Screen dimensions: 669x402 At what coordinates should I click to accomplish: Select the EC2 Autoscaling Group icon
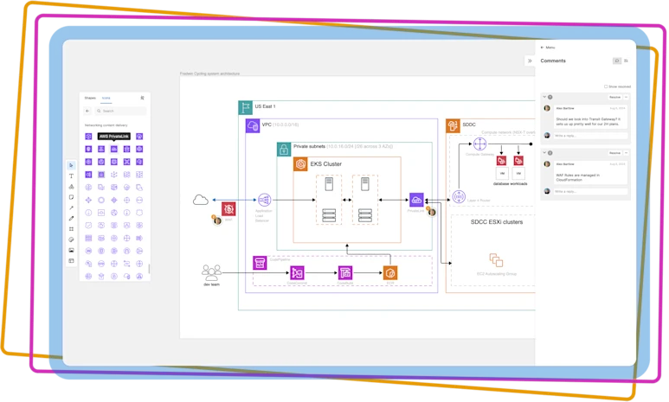[496, 260]
